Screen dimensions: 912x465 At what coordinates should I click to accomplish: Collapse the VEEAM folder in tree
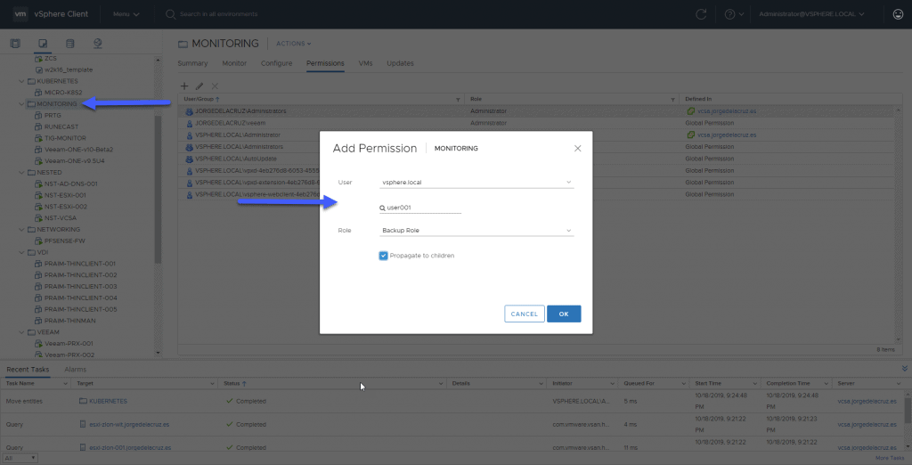[22, 332]
